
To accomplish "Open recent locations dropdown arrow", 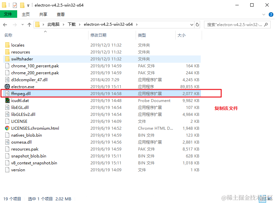I will (22, 25).
